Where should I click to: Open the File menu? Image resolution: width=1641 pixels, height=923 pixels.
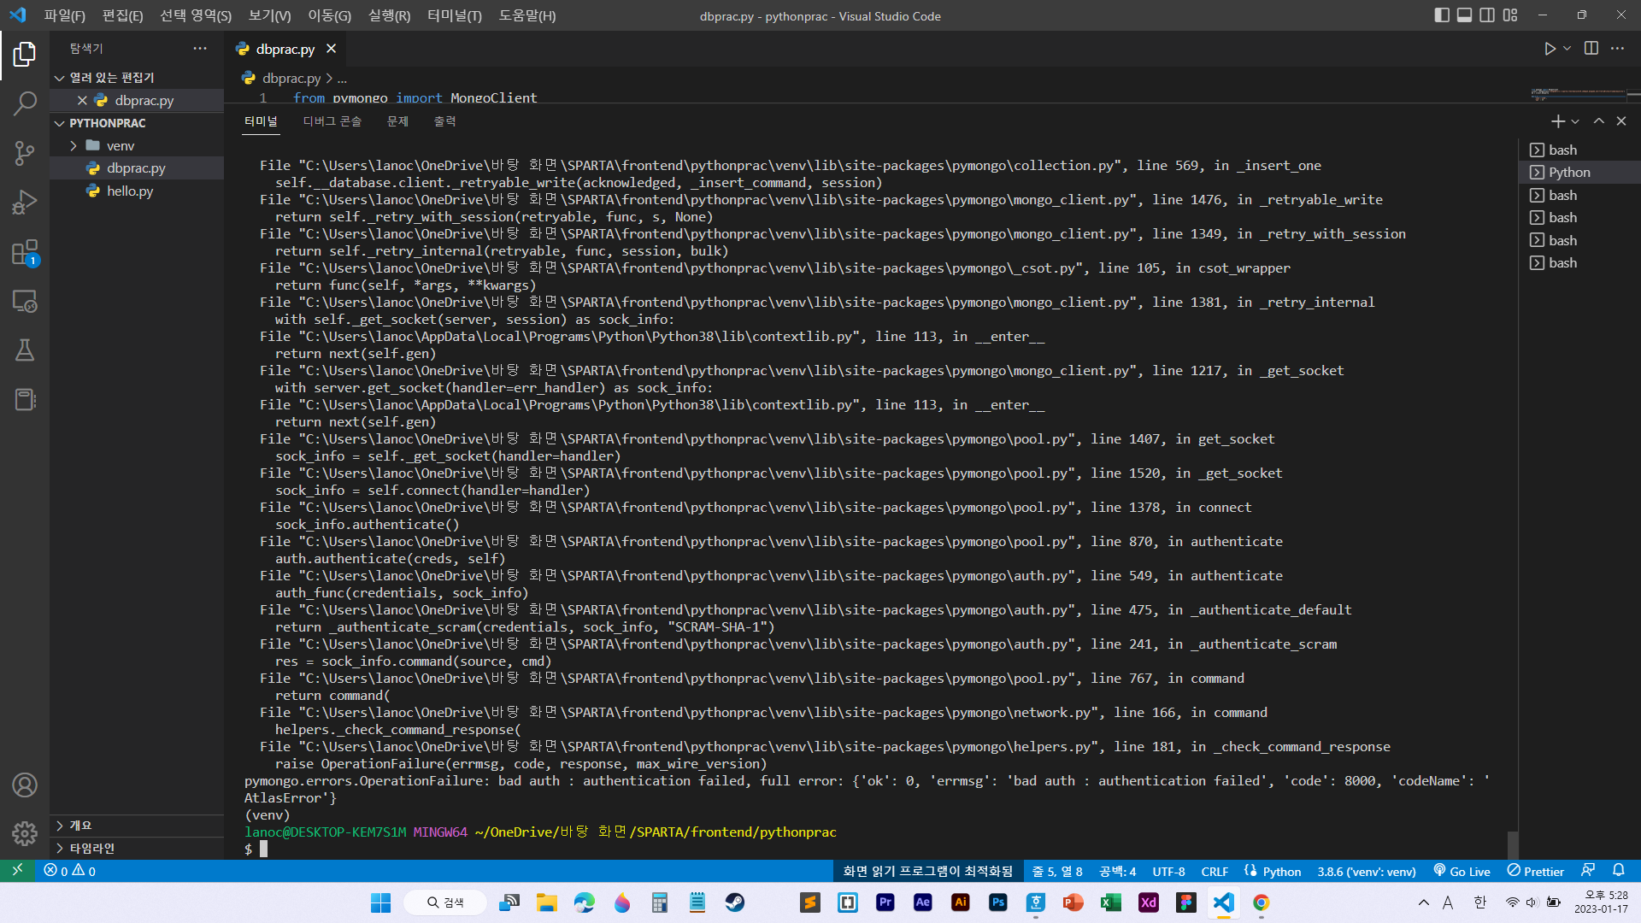coord(65,15)
